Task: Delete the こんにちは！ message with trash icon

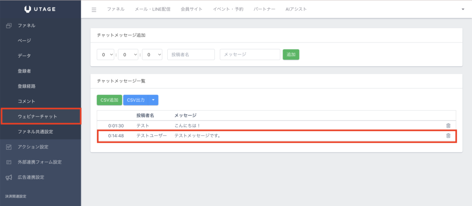Action: pos(448,126)
